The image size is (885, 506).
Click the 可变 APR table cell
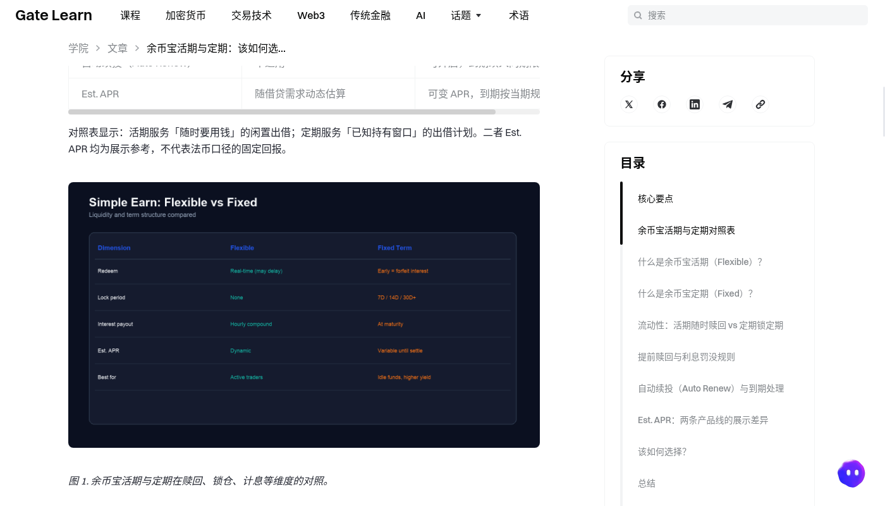tap(477, 94)
